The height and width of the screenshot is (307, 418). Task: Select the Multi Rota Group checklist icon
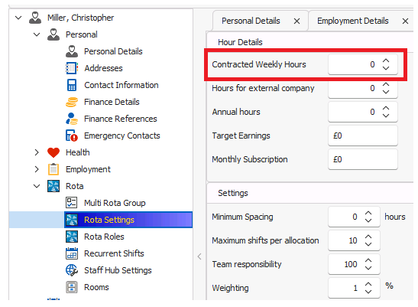coord(71,203)
